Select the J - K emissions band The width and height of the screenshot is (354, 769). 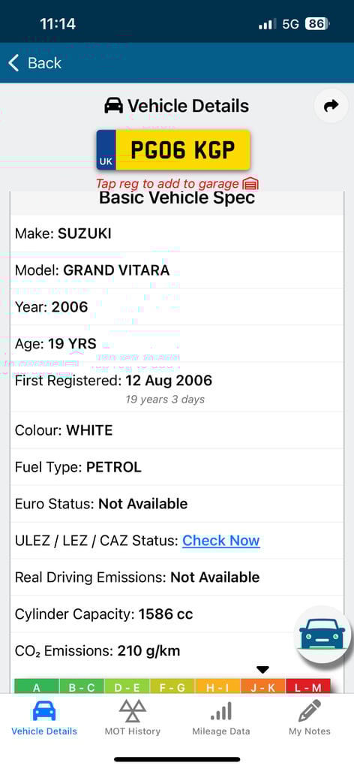point(263,687)
